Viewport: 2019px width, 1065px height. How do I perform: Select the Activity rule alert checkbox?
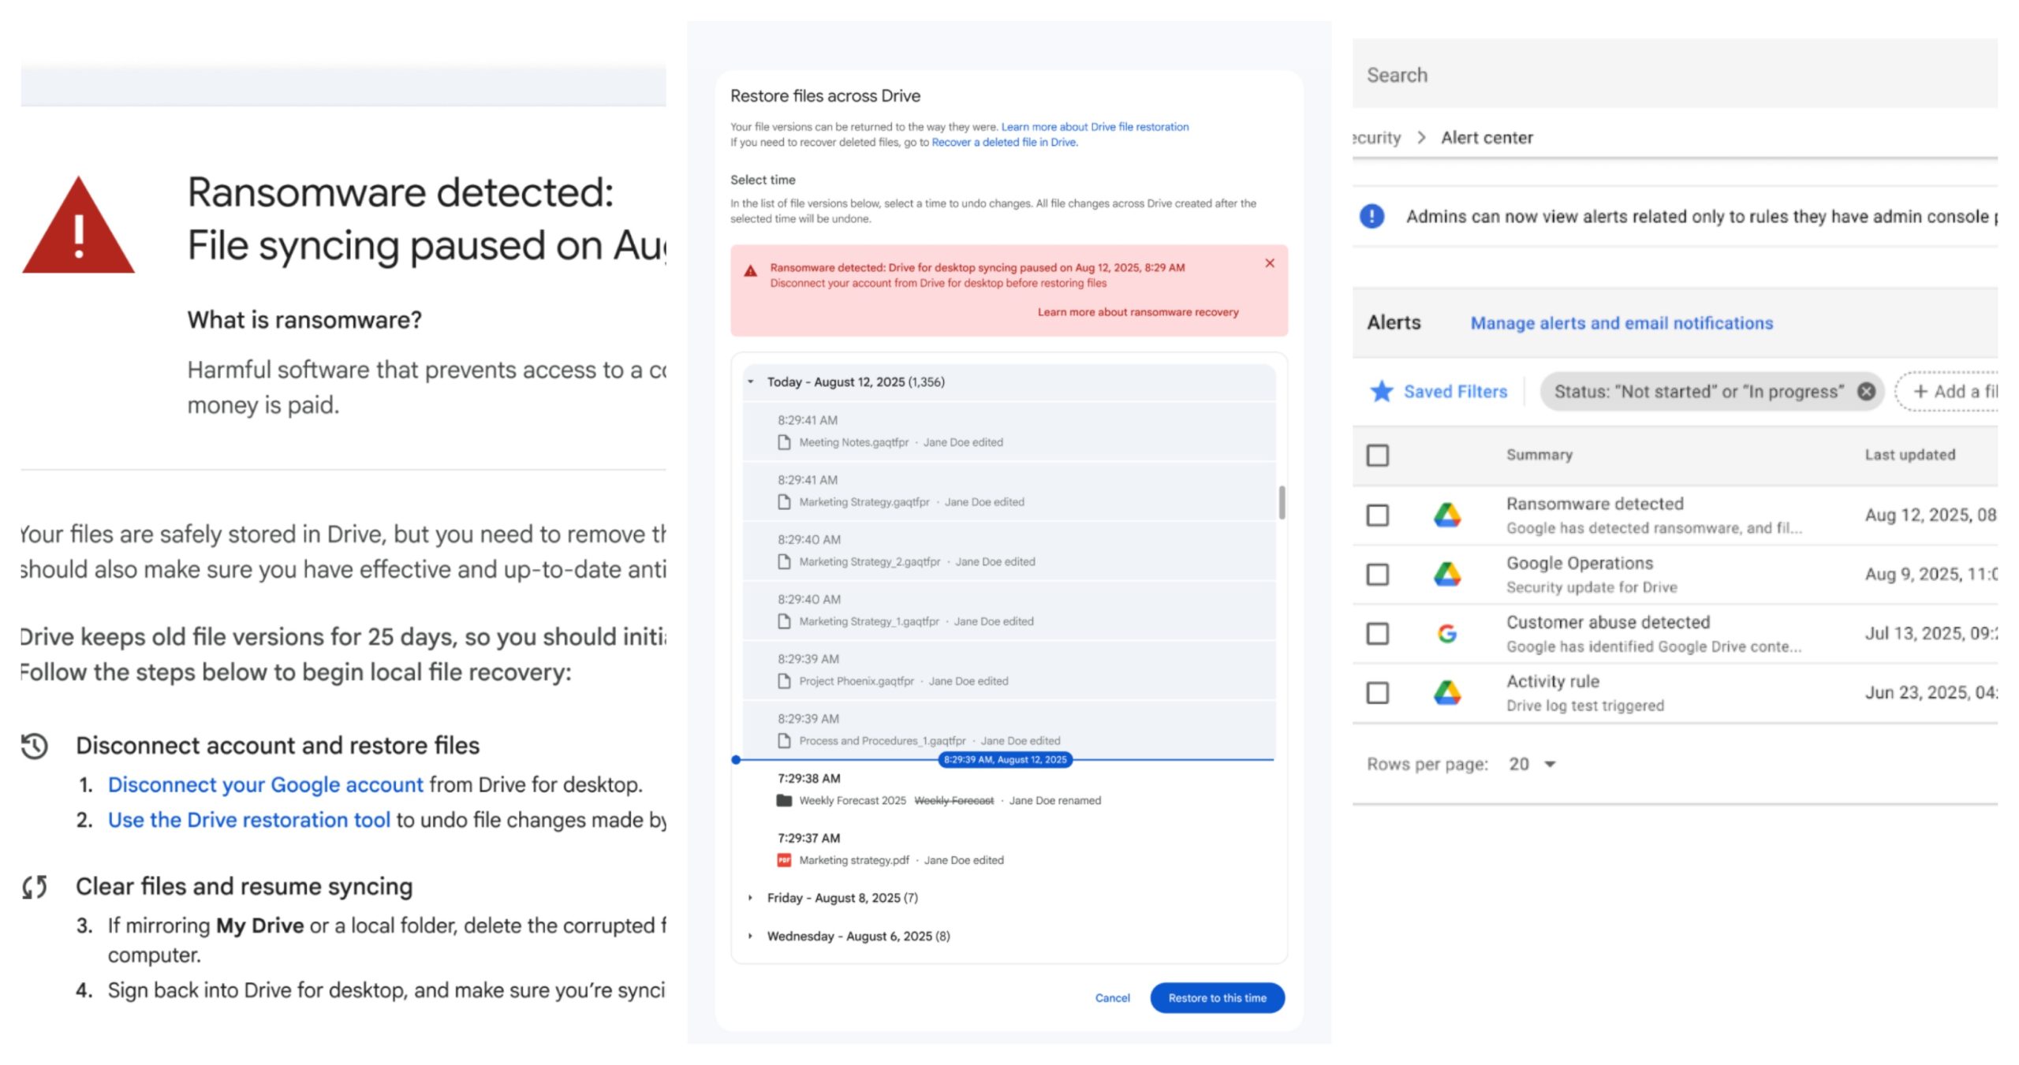coord(1377,693)
